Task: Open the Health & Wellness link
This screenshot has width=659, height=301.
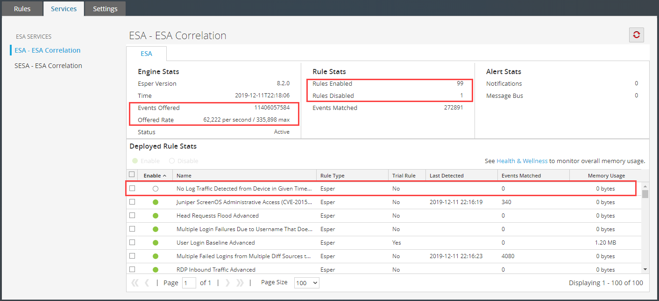Action: point(522,161)
